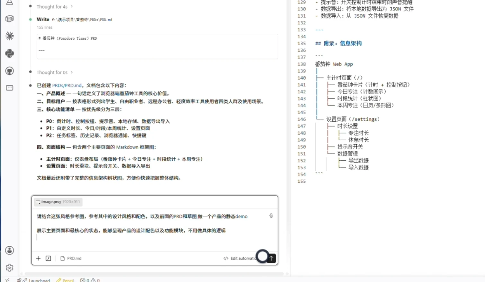Click the remote window icon in status bar
The width and height of the screenshot is (485, 282).
tap(7, 280)
